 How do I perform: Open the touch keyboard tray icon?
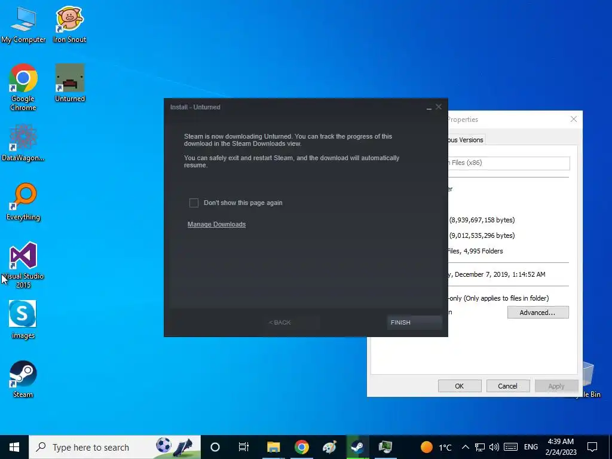point(510,447)
